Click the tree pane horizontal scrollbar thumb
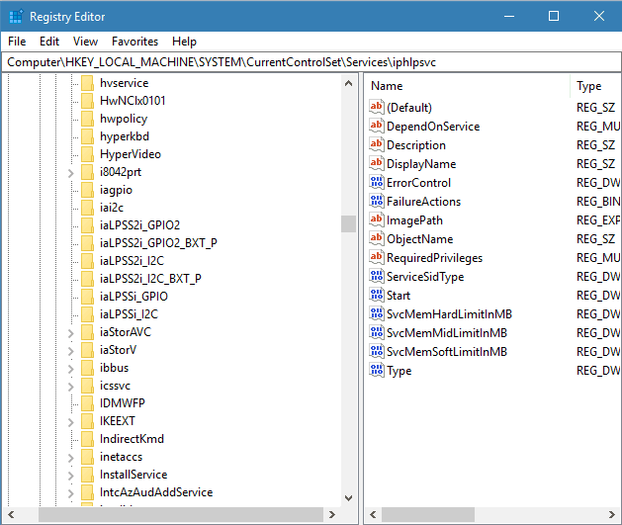Screen dimensions: 622x525 click(181, 514)
